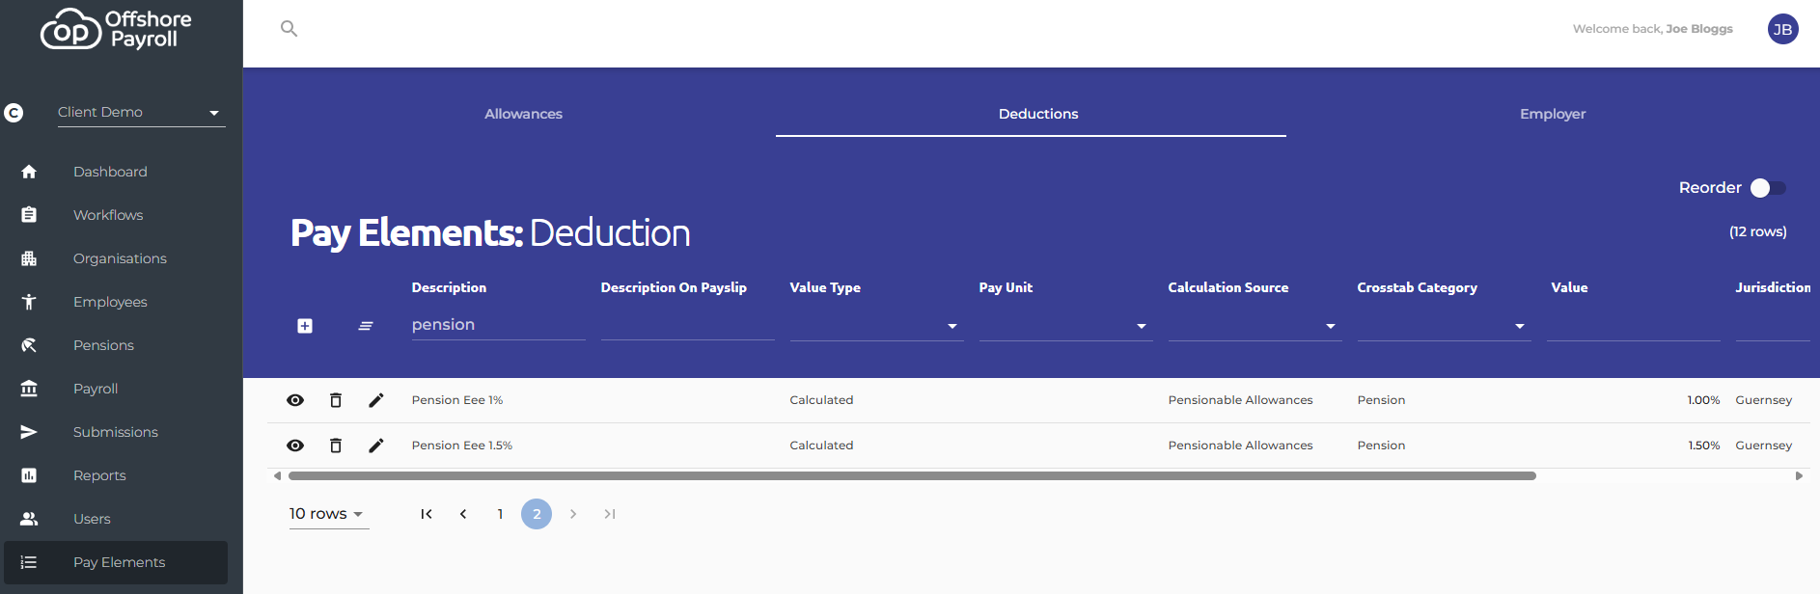Image resolution: width=1820 pixels, height=594 pixels.
Task: View the Pension Eee 1% row eye icon
Action: point(295,400)
